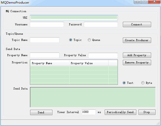Click the Stop button

click(x=147, y=112)
